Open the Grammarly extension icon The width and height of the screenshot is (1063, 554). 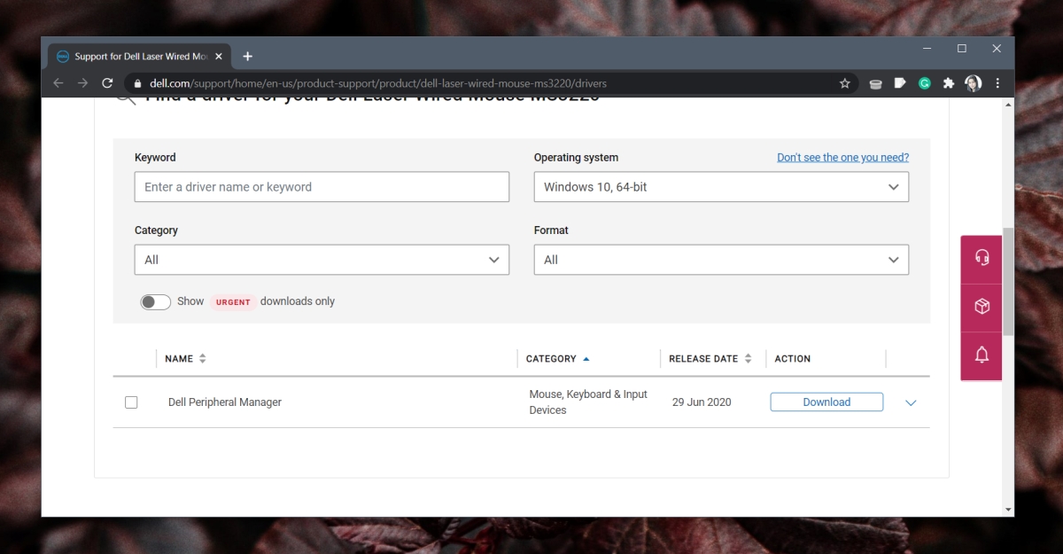pos(924,83)
